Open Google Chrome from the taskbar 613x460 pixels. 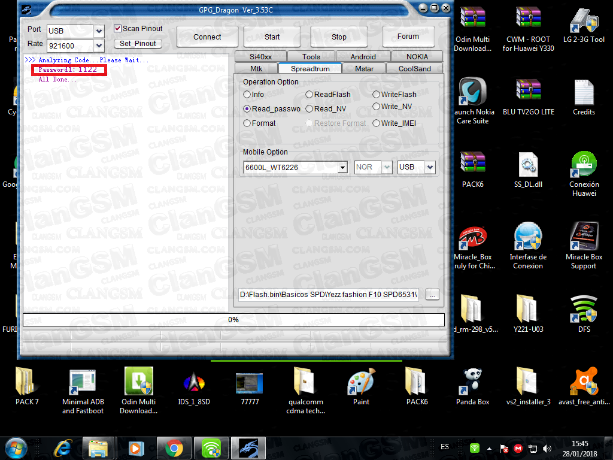[x=174, y=448]
